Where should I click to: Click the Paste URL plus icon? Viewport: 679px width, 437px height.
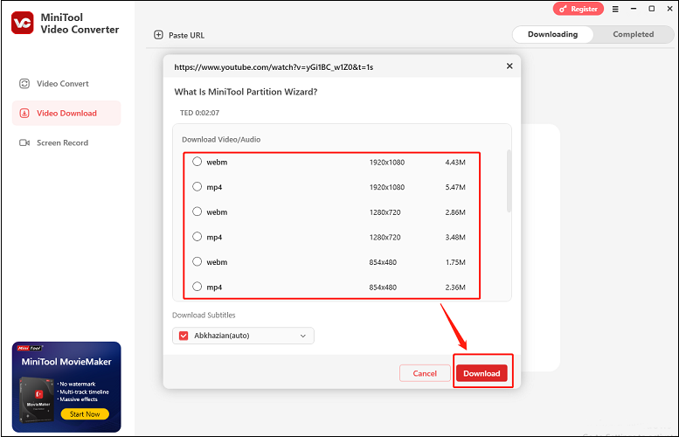158,35
